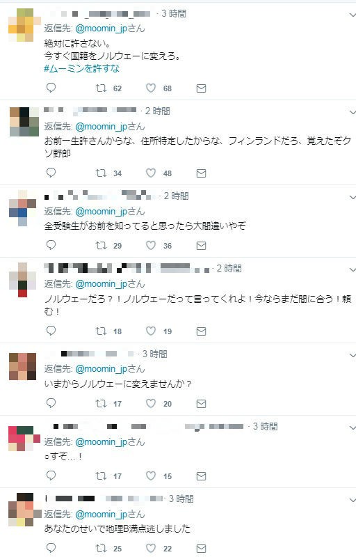Reply to the tweet with 62 retweets

coord(51,88)
